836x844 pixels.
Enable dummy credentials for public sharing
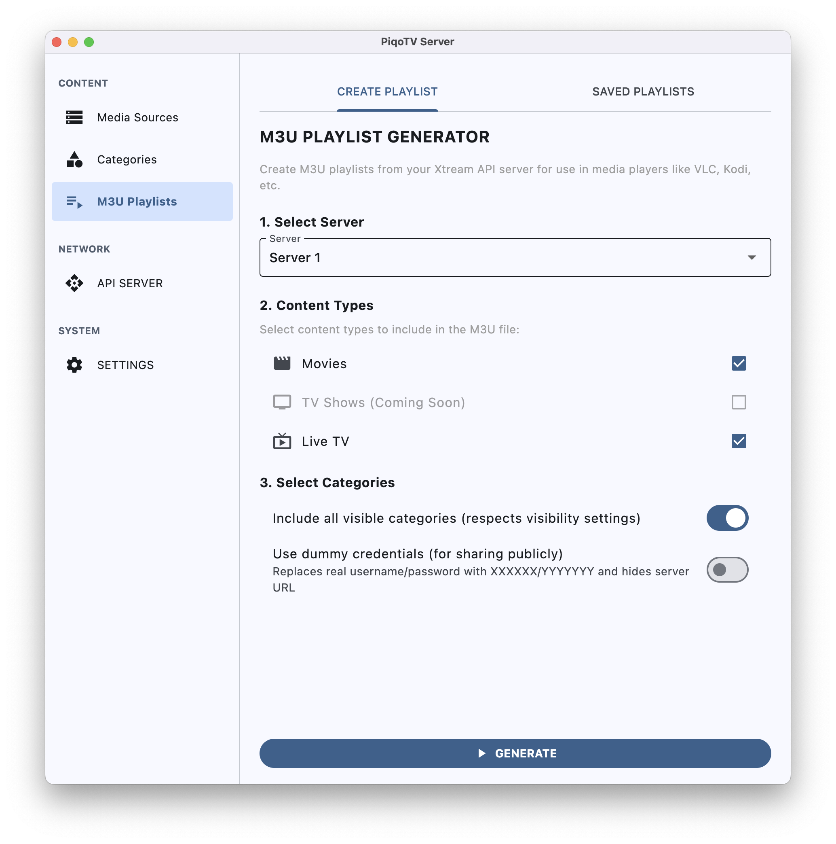click(x=727, y=570)
